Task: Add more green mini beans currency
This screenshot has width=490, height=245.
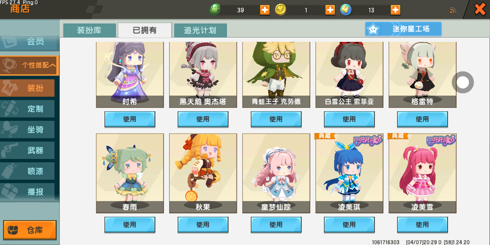Action: [265, 10]
